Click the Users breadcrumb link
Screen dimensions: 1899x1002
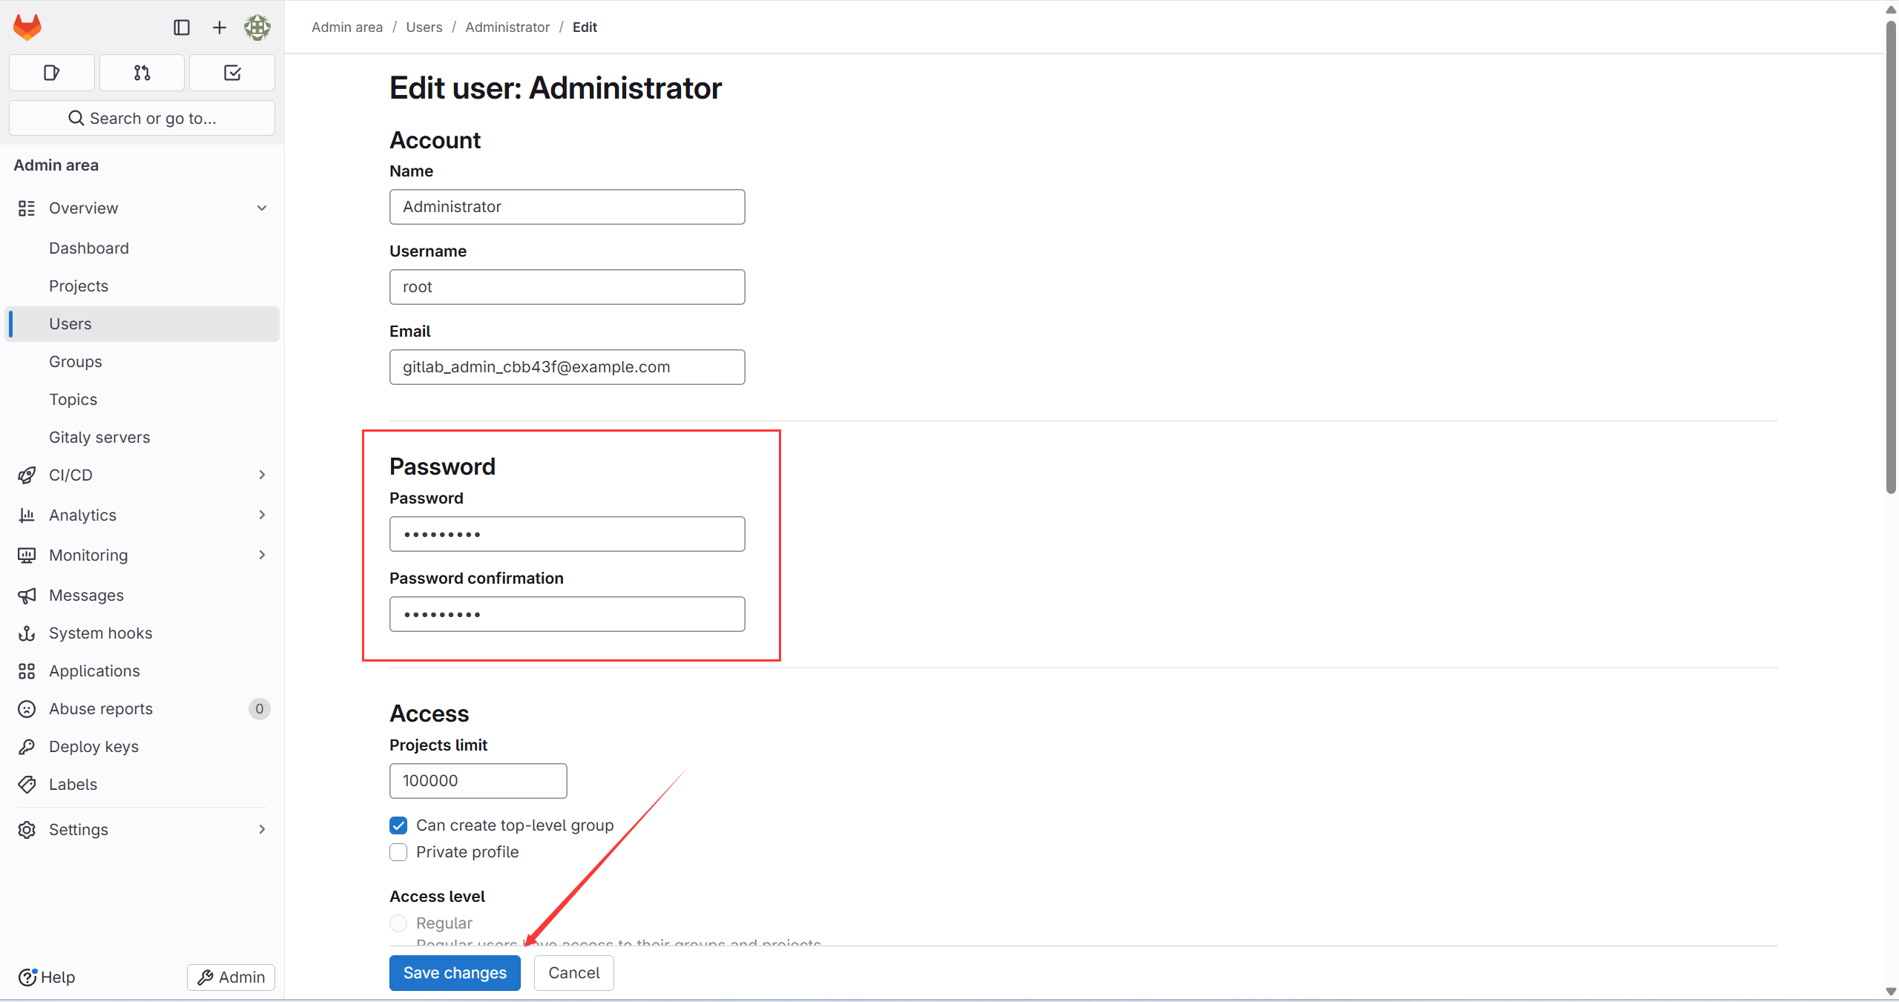(424, 27)
